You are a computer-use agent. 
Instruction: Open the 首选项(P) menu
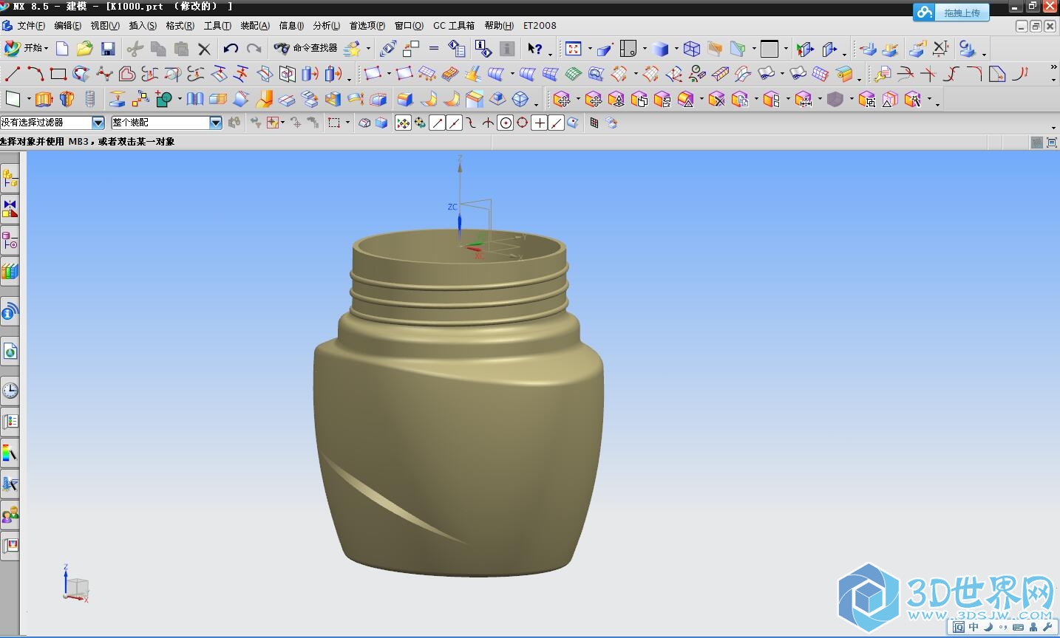[x=367, y=26]
